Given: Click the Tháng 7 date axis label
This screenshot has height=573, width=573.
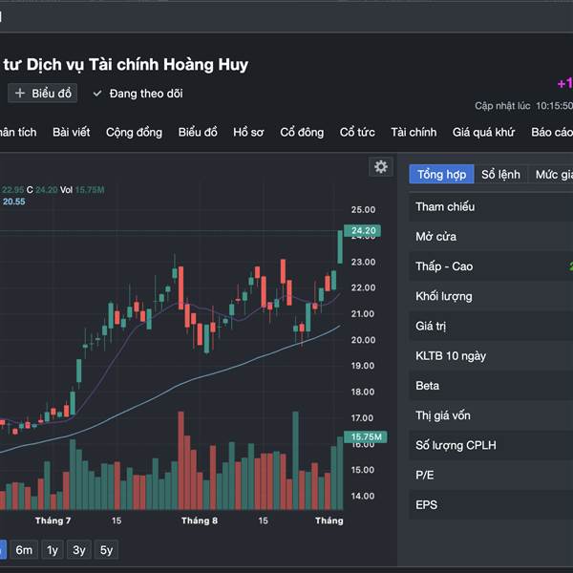Looking at the screenshot, I should click(x=53, y=520).
